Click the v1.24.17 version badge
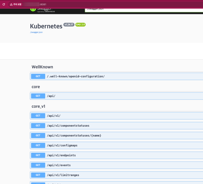The width and height of the screenshot is (203, 184). pos(69,25)
